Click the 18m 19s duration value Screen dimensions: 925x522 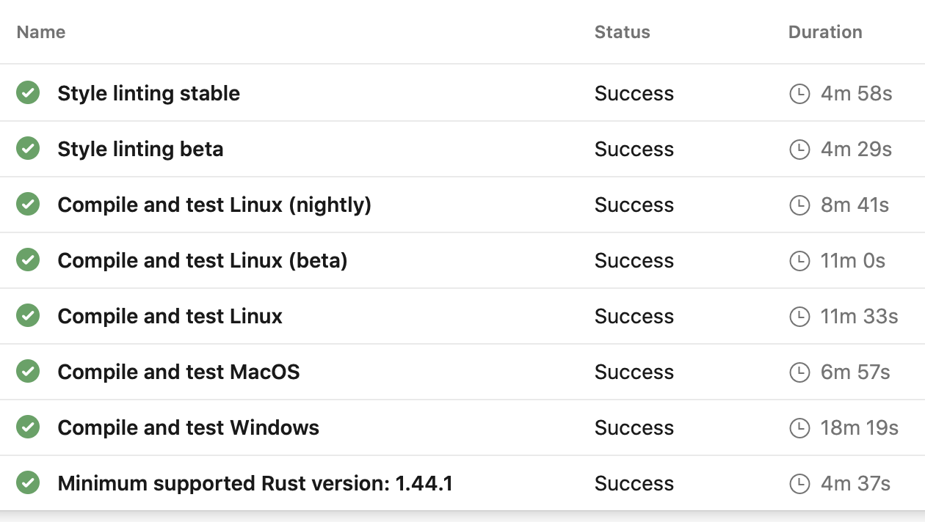(860, 428)
